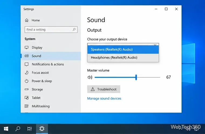Open Task View from the taskbar

pos(30,129)
